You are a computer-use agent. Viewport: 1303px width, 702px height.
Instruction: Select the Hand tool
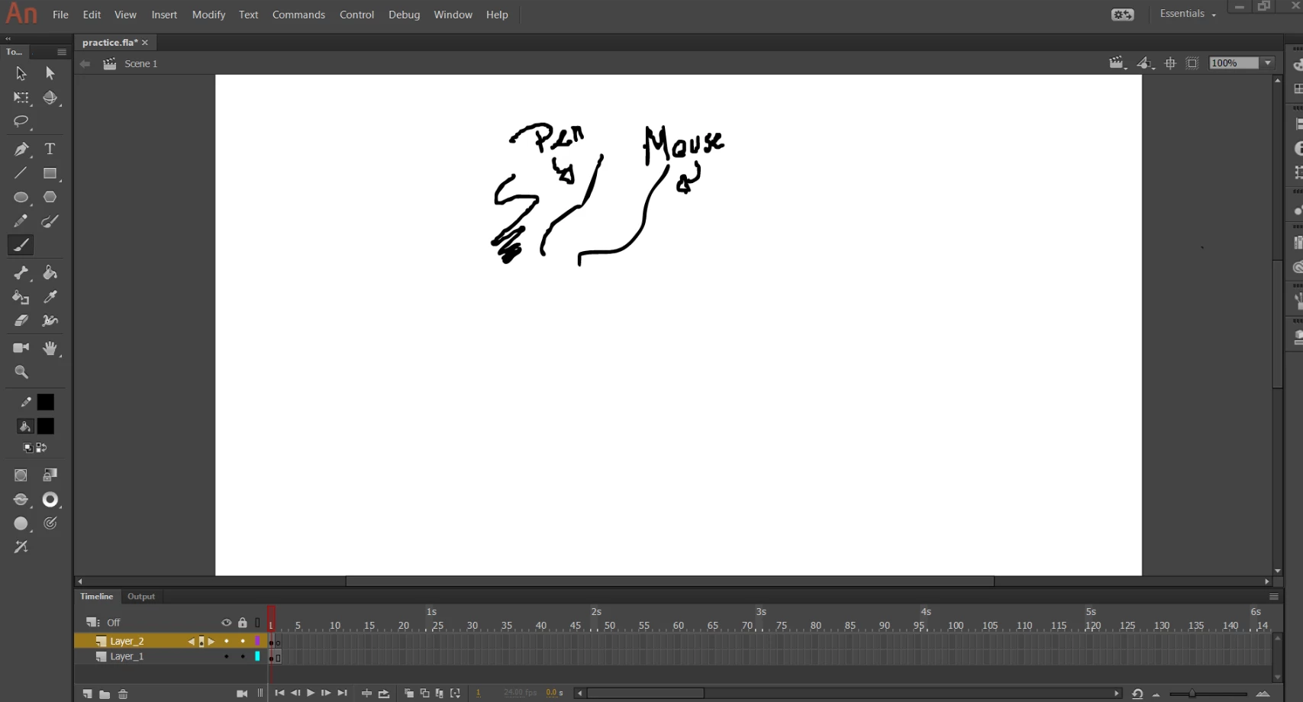(50, 348)
